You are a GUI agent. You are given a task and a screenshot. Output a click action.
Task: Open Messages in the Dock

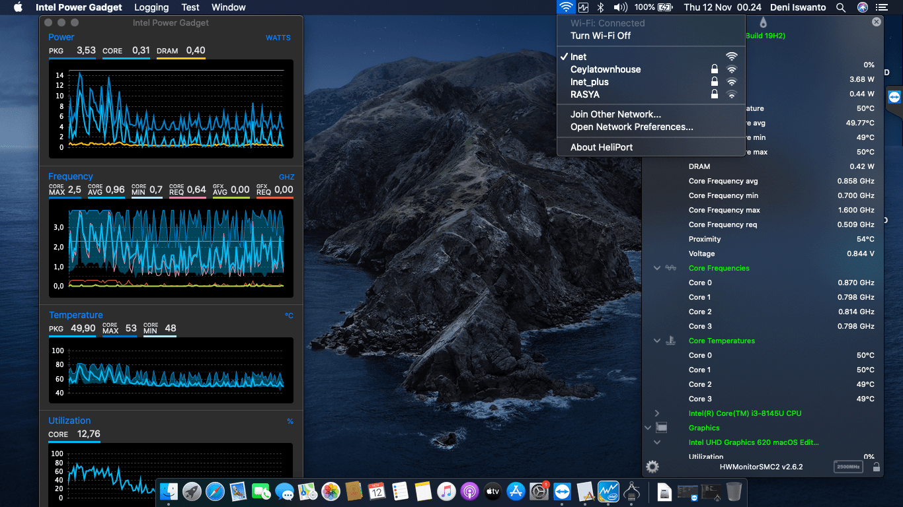click(284, 491)
